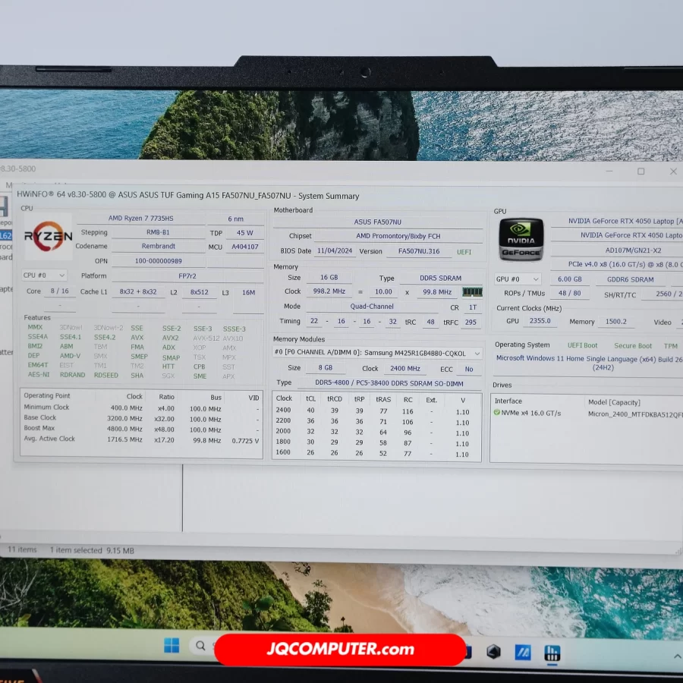The height and width of the screenshot is (683, 683).
Task: Open the HWiNFO app in the taskbar
Action: point(552,653)
